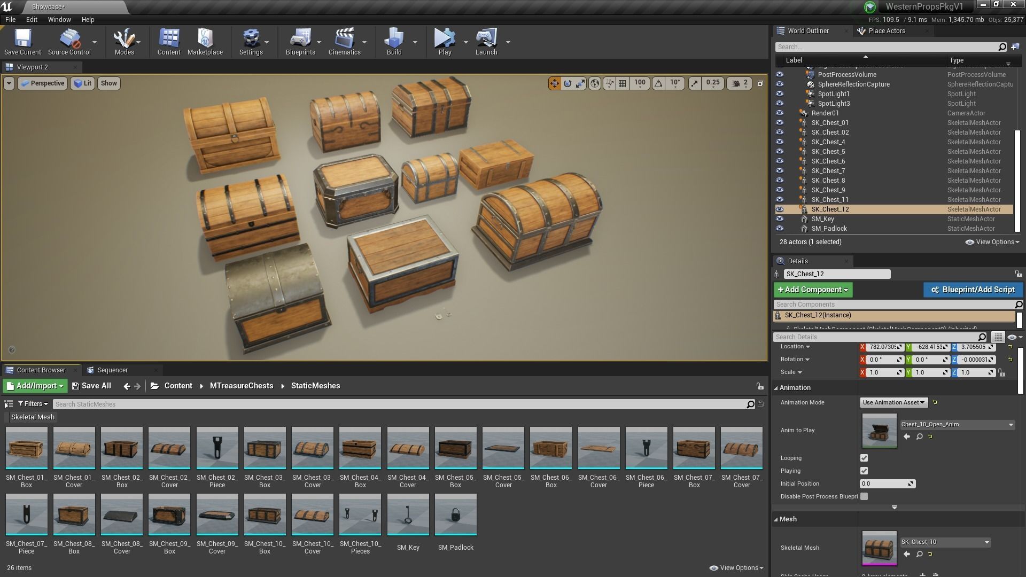Open the Add Component dropdown

[813, 290]
